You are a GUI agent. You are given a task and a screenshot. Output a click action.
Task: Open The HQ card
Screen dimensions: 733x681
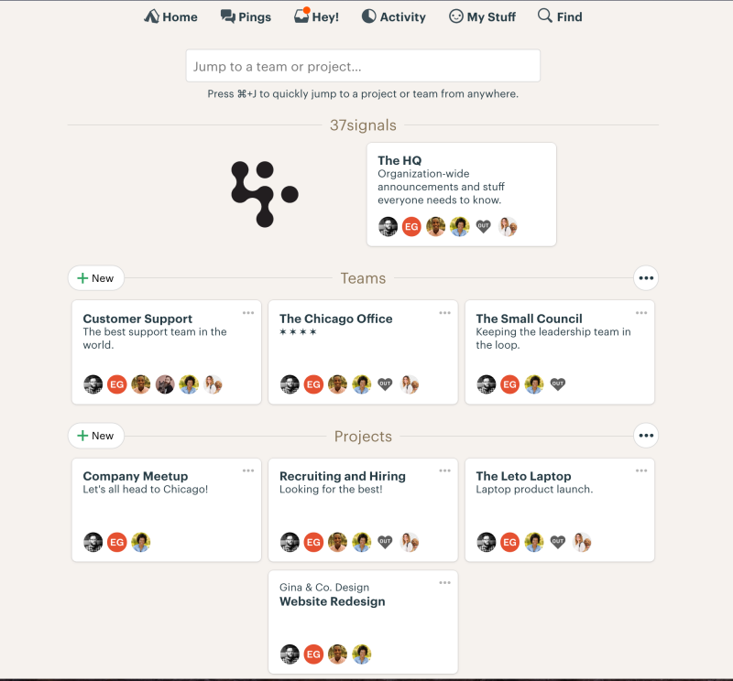(x=462, y=194)
